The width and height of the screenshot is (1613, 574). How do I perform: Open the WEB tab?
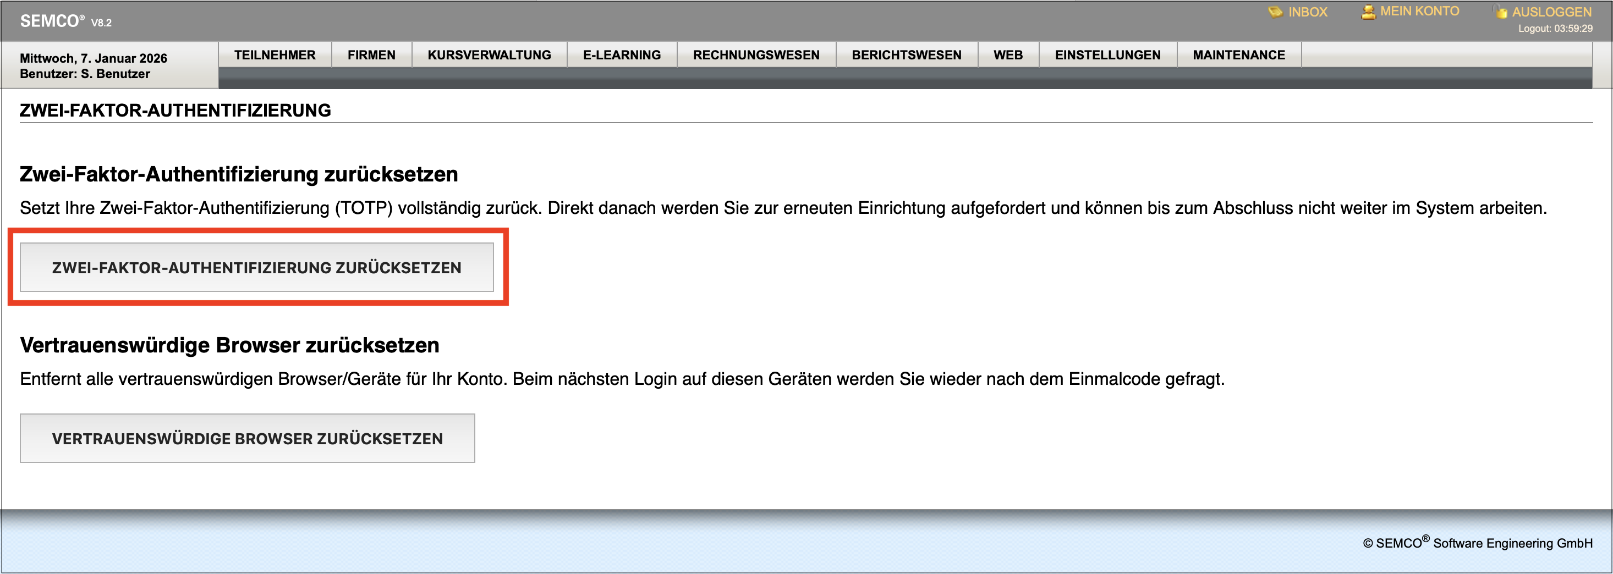pyautogui.click(x=1008, y=54)
